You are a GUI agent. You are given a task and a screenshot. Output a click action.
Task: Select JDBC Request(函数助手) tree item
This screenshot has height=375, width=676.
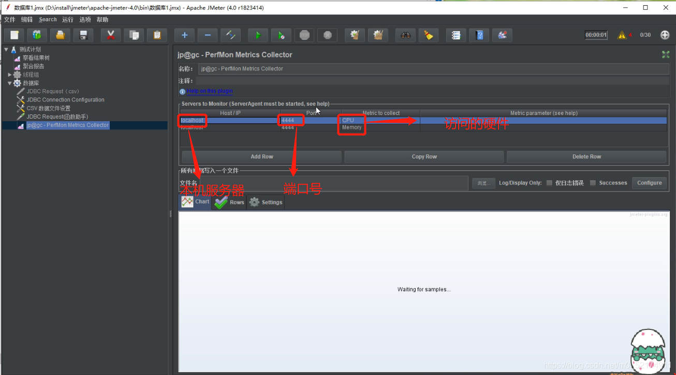pyautogui.click(x=57, y=117)
